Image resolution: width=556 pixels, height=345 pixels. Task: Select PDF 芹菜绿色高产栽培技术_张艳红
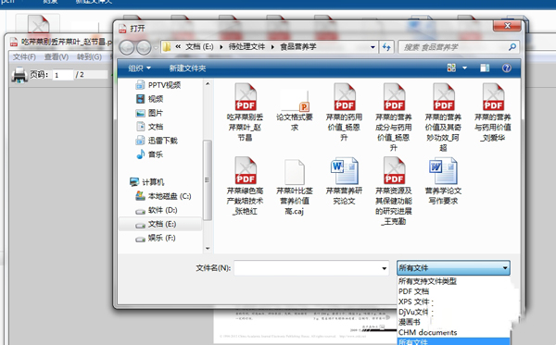click(x=245, y=186)
